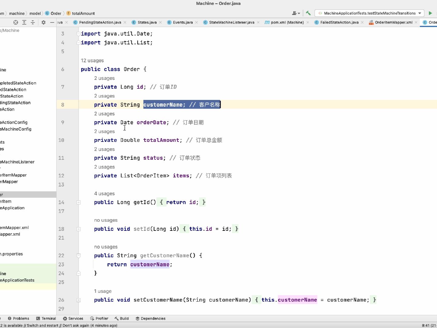Click the totalAmount breadcrumb in the navigation bar
Screen dimensions: 437x328
[x=81, y=13]
